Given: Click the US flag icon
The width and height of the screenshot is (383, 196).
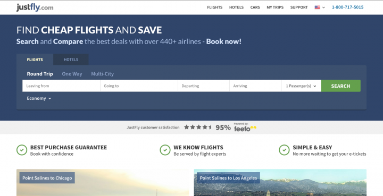Looking at the screenshot, I should (x=317, y=7).
